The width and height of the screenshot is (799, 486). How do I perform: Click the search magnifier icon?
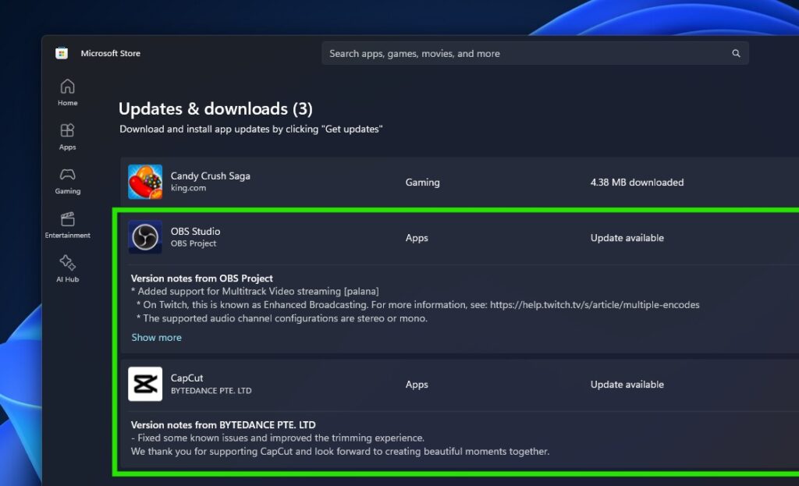coord(735,53)
